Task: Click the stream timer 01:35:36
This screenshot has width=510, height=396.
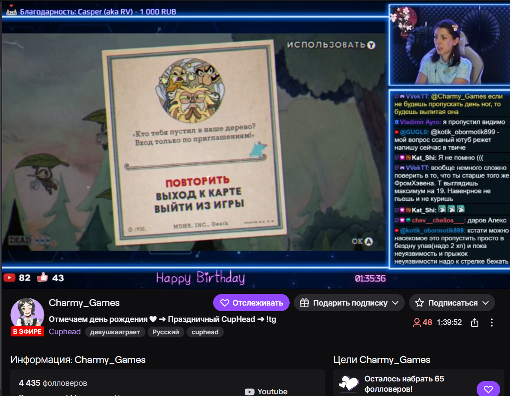Action: point(370,278)
